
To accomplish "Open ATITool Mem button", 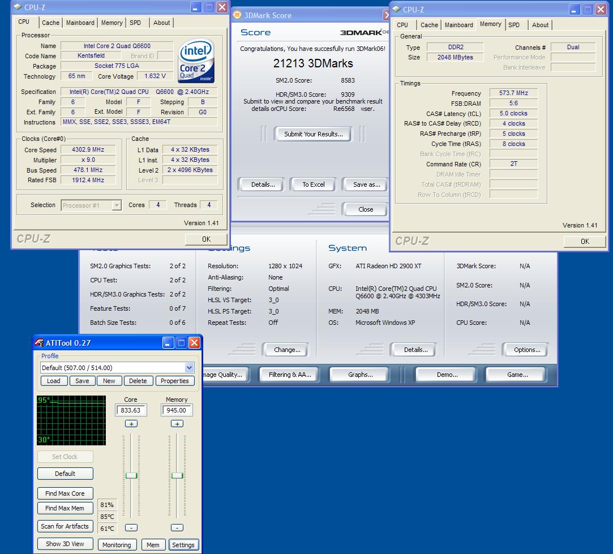I will coord(153,544).
